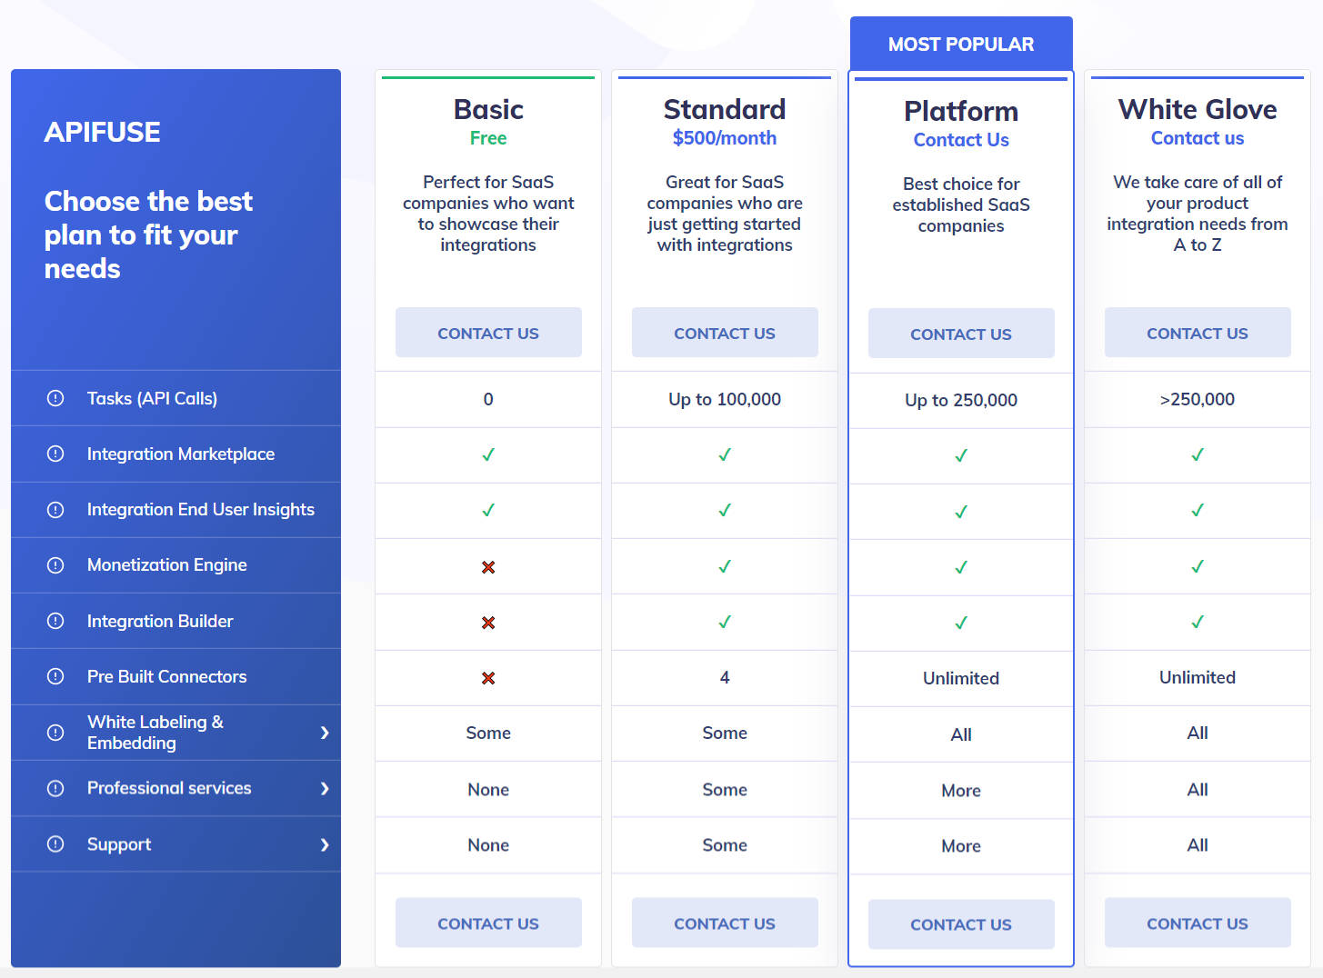Viewport: 1323px width, 978px height.
Task: Click Contact Us under the White Glove header
Action: [1198, 333]
